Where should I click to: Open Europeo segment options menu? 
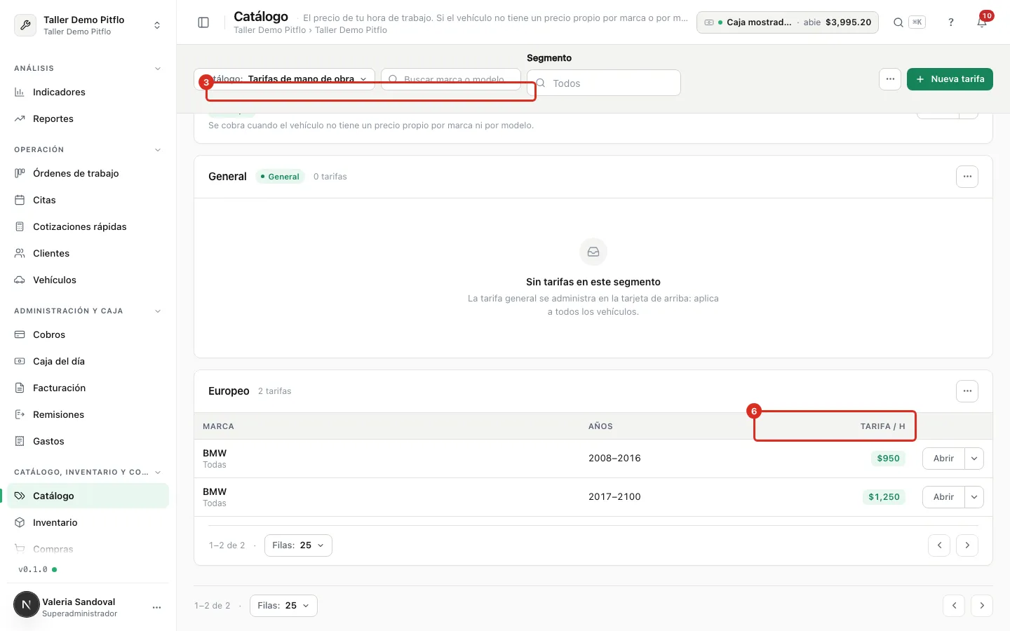(x=967, y=391)
